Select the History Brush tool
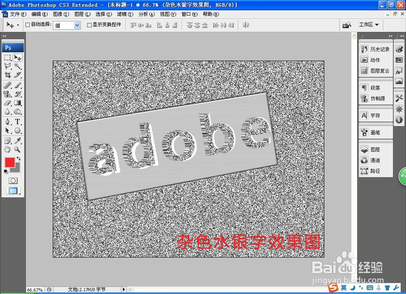 coord(17,94)
